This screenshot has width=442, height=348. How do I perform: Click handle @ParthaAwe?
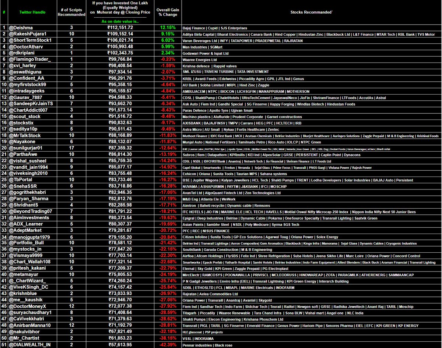pos(22,155)
